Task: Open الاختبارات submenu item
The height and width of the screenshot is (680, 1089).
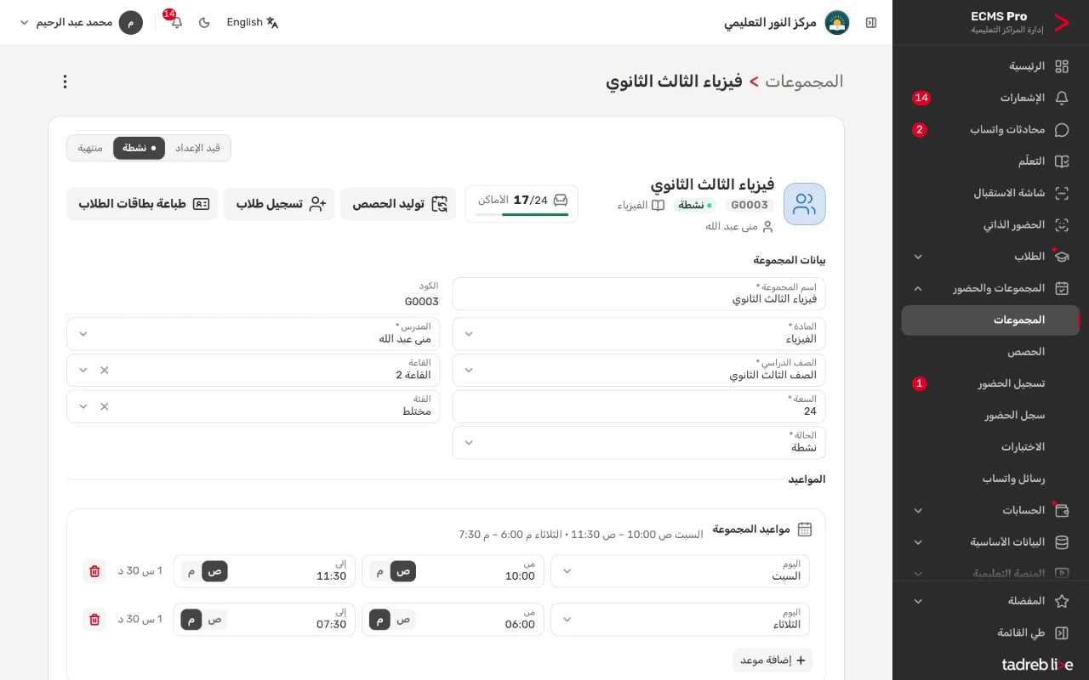Action: (x=990, y=447)
